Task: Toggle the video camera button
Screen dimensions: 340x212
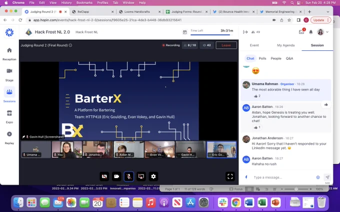Action: (x=116, y=177)
